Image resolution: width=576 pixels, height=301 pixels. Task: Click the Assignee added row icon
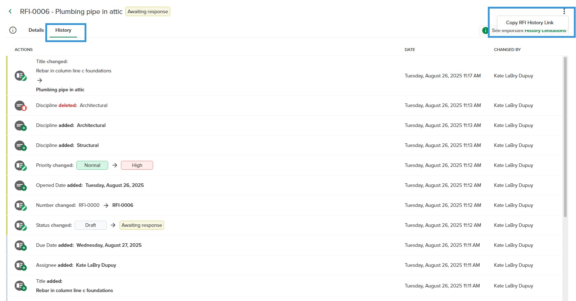pos(20,265)
